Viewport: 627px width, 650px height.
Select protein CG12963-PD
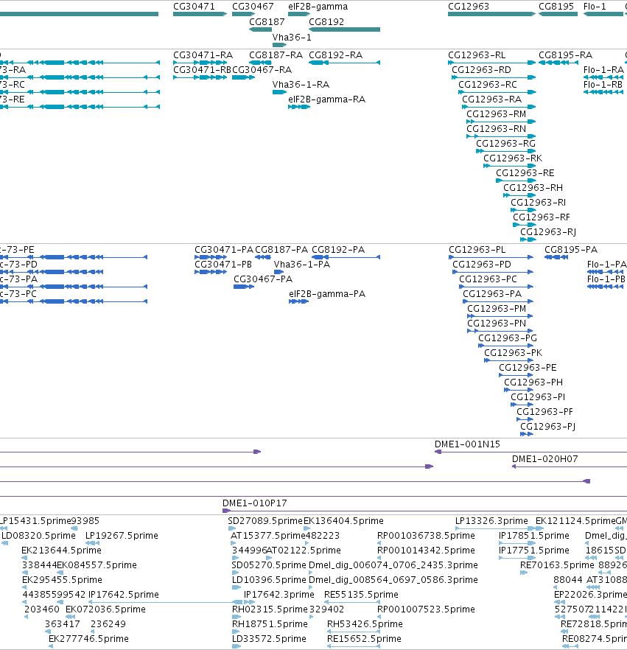[482, 265]
